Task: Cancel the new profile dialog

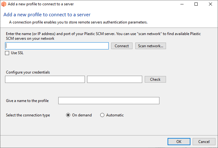Action: click(204, 141)
